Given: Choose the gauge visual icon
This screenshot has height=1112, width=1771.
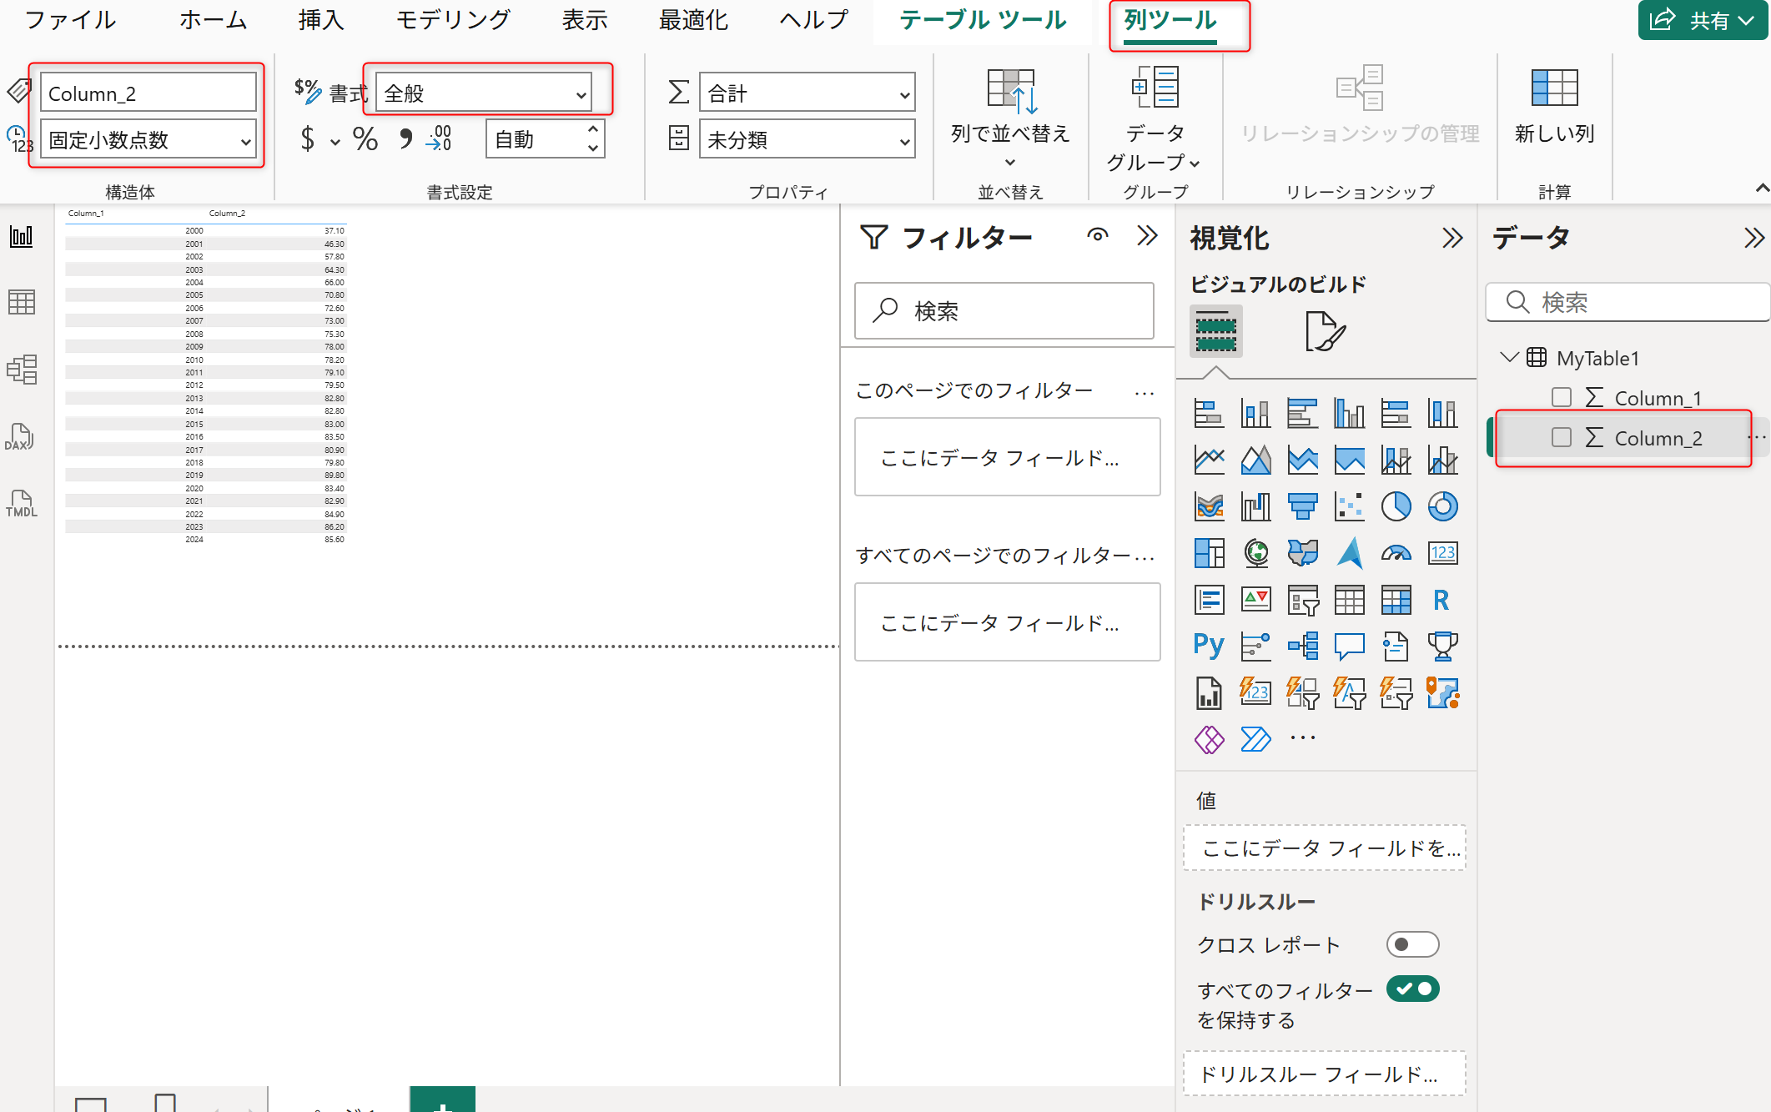Looking at the screenshot, I should pos(1396,553).
